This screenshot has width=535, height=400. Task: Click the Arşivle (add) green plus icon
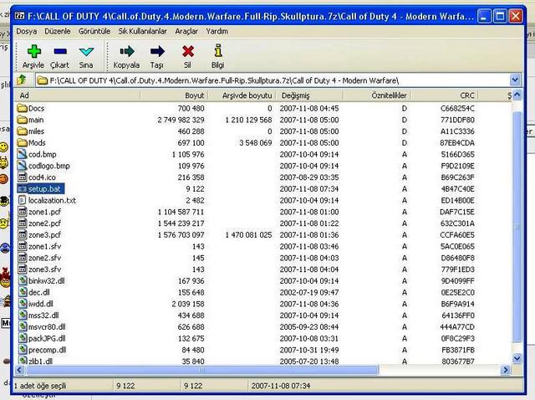click(x=33, y=51)
